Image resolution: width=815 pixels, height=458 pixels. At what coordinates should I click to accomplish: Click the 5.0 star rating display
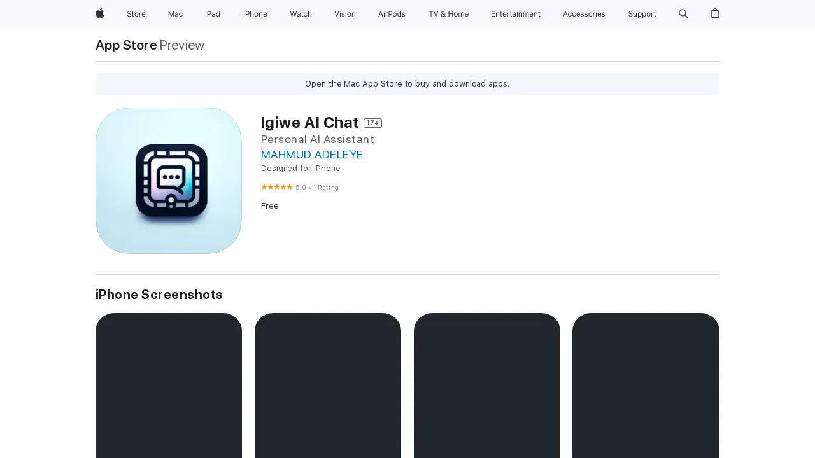pos(299,187)
